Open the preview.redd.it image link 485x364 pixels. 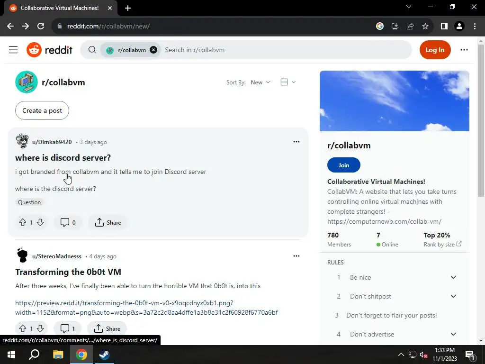coord(146,308)
